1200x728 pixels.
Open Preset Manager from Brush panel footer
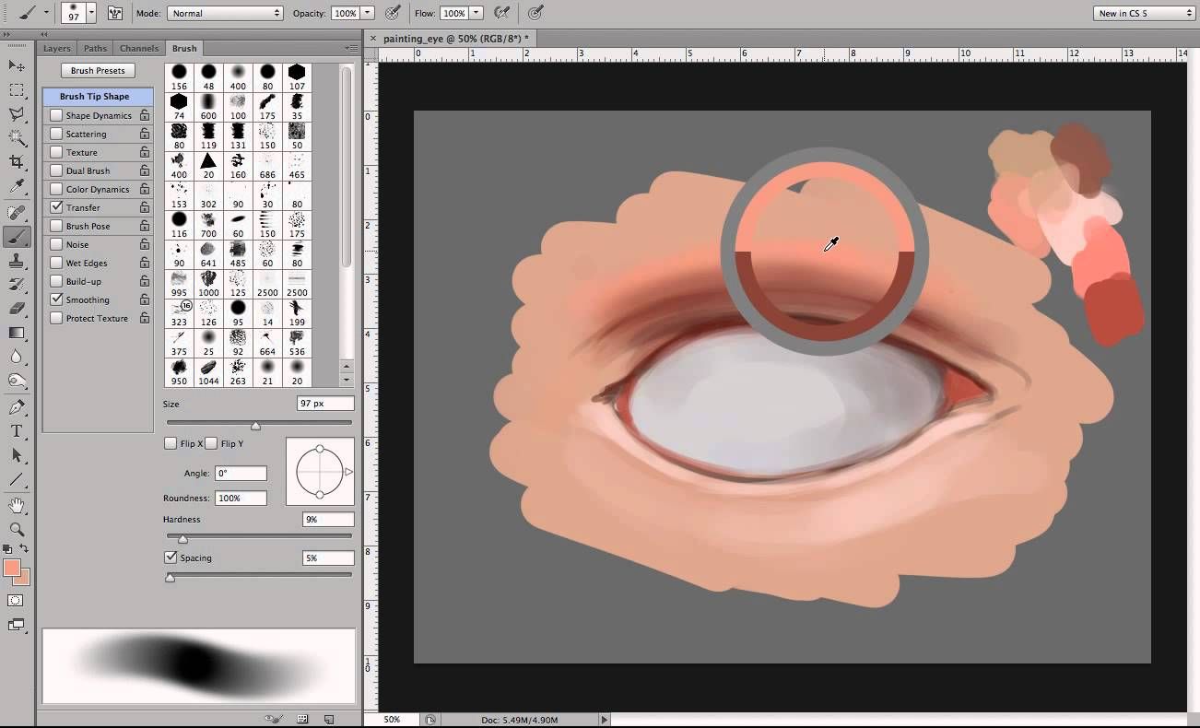pyautogui.click(x=303, y=719)
